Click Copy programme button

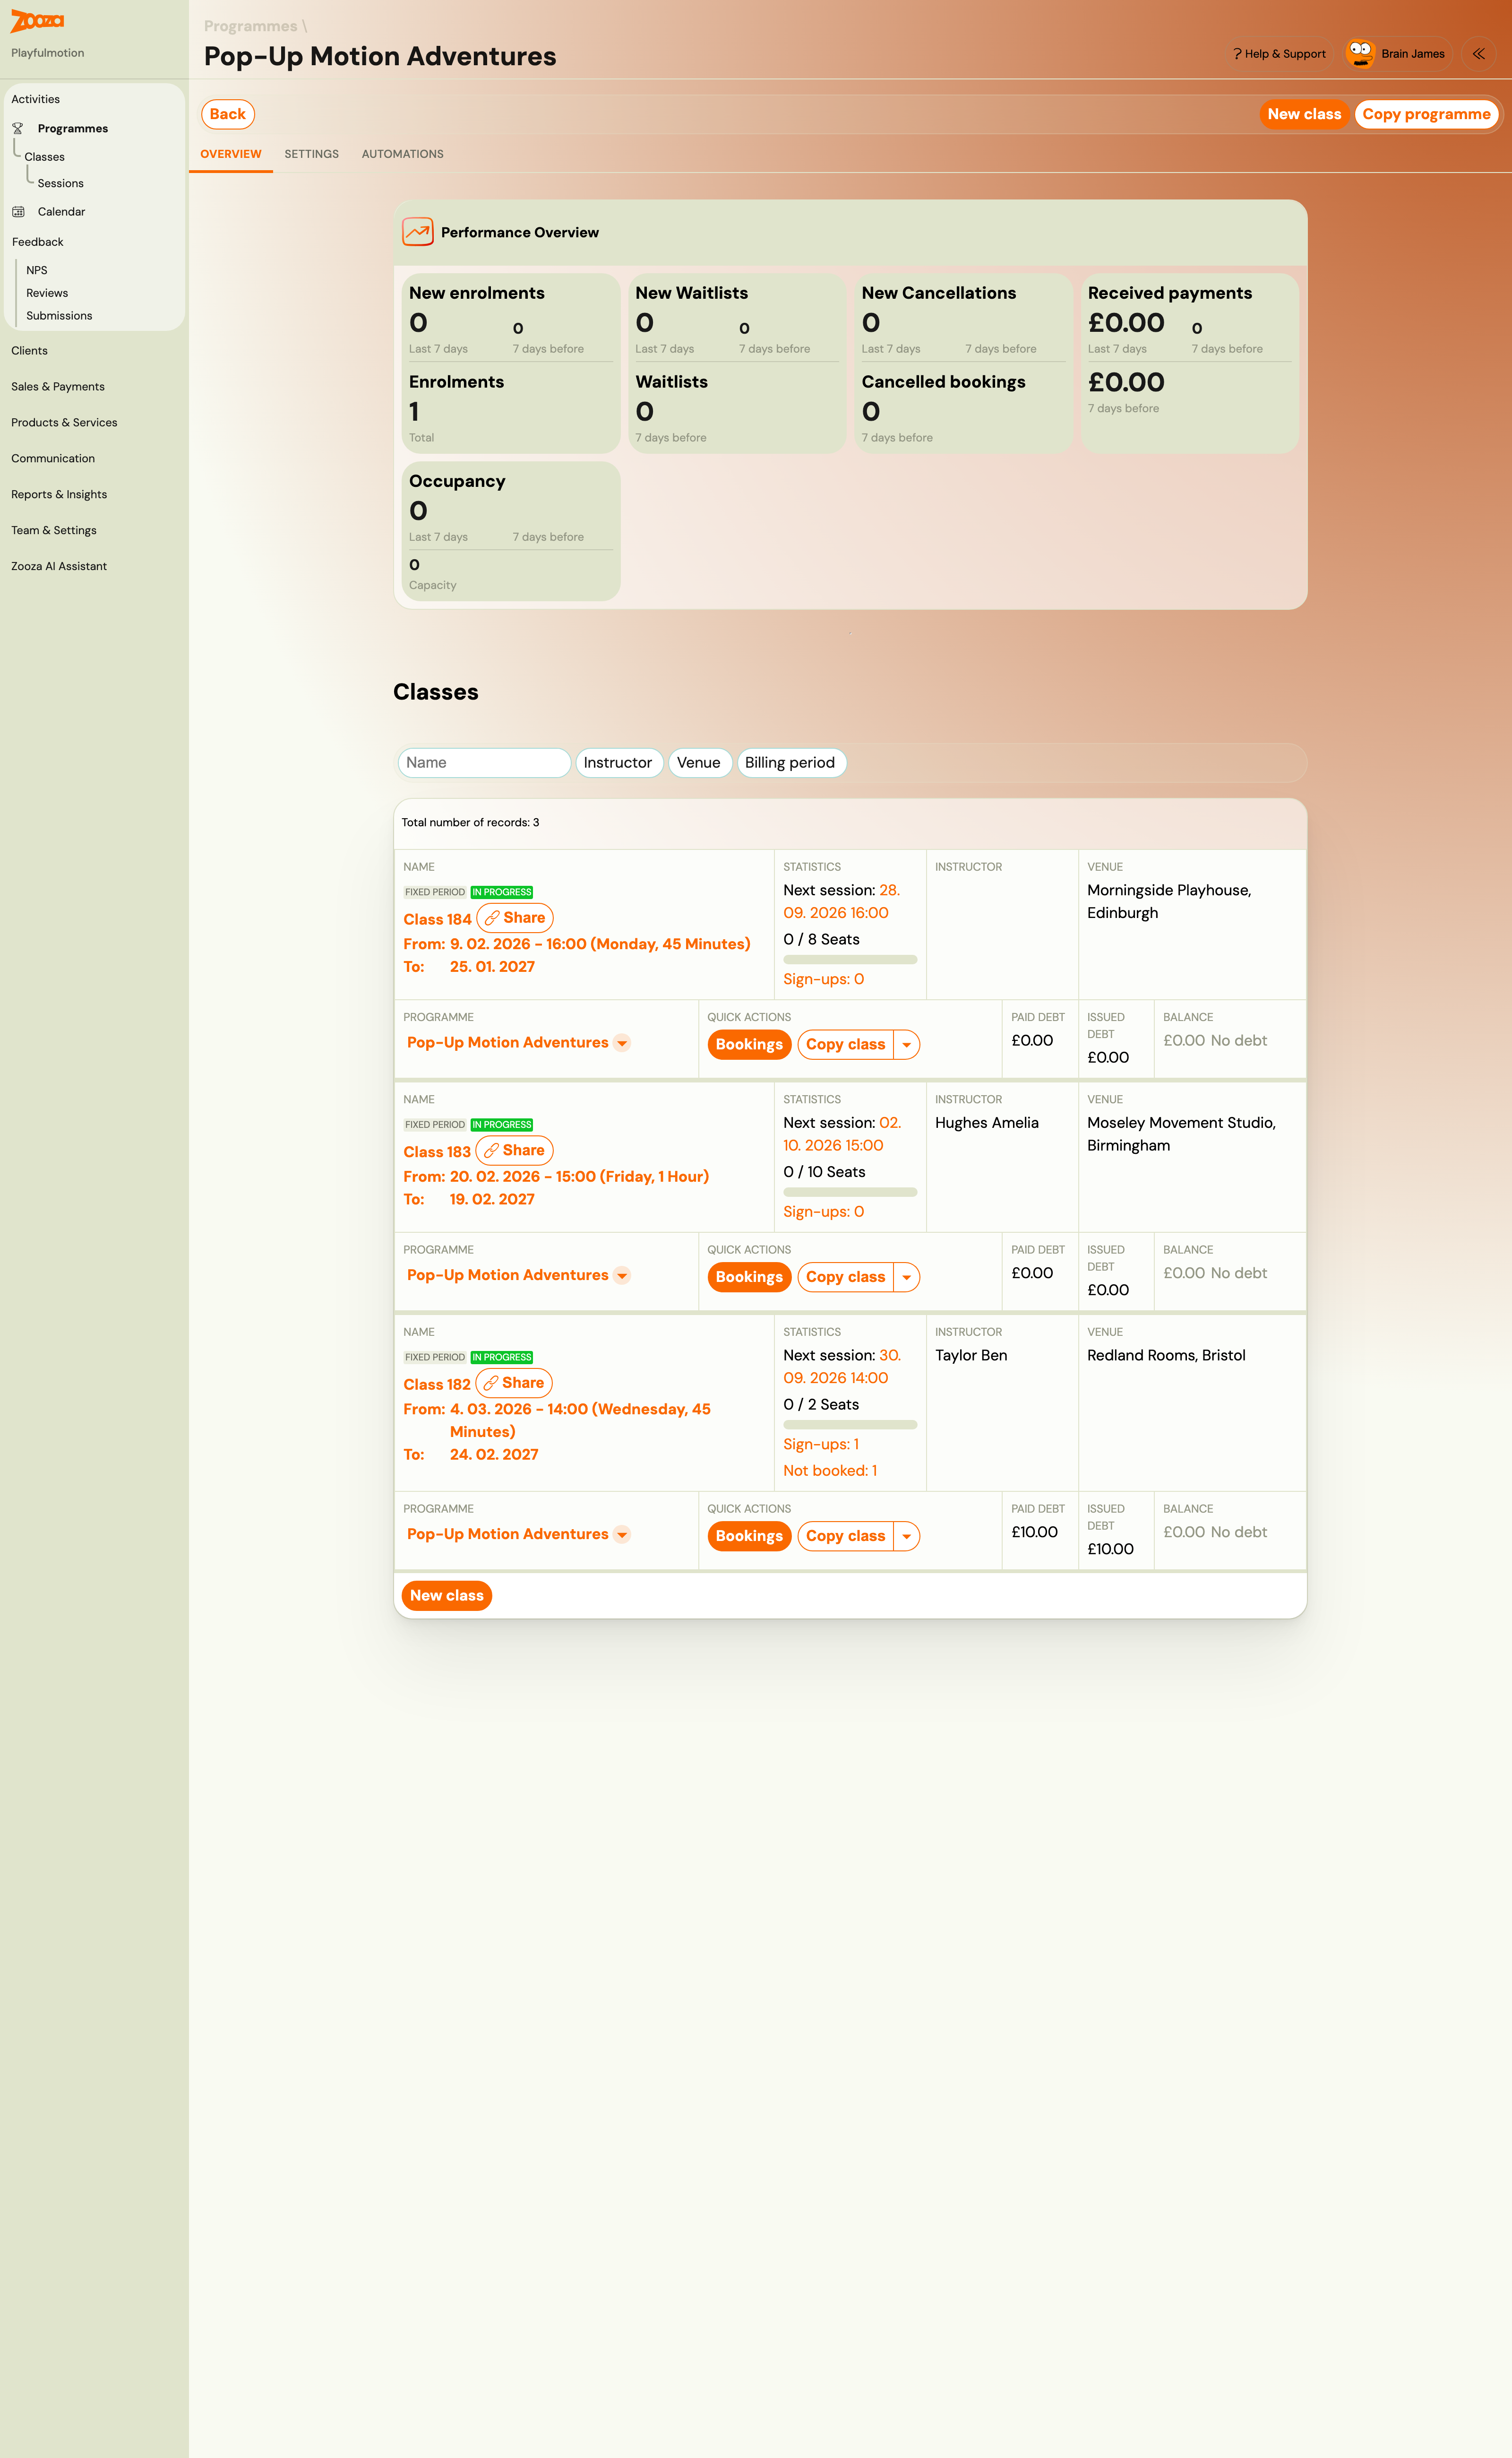coord(1426,114)
